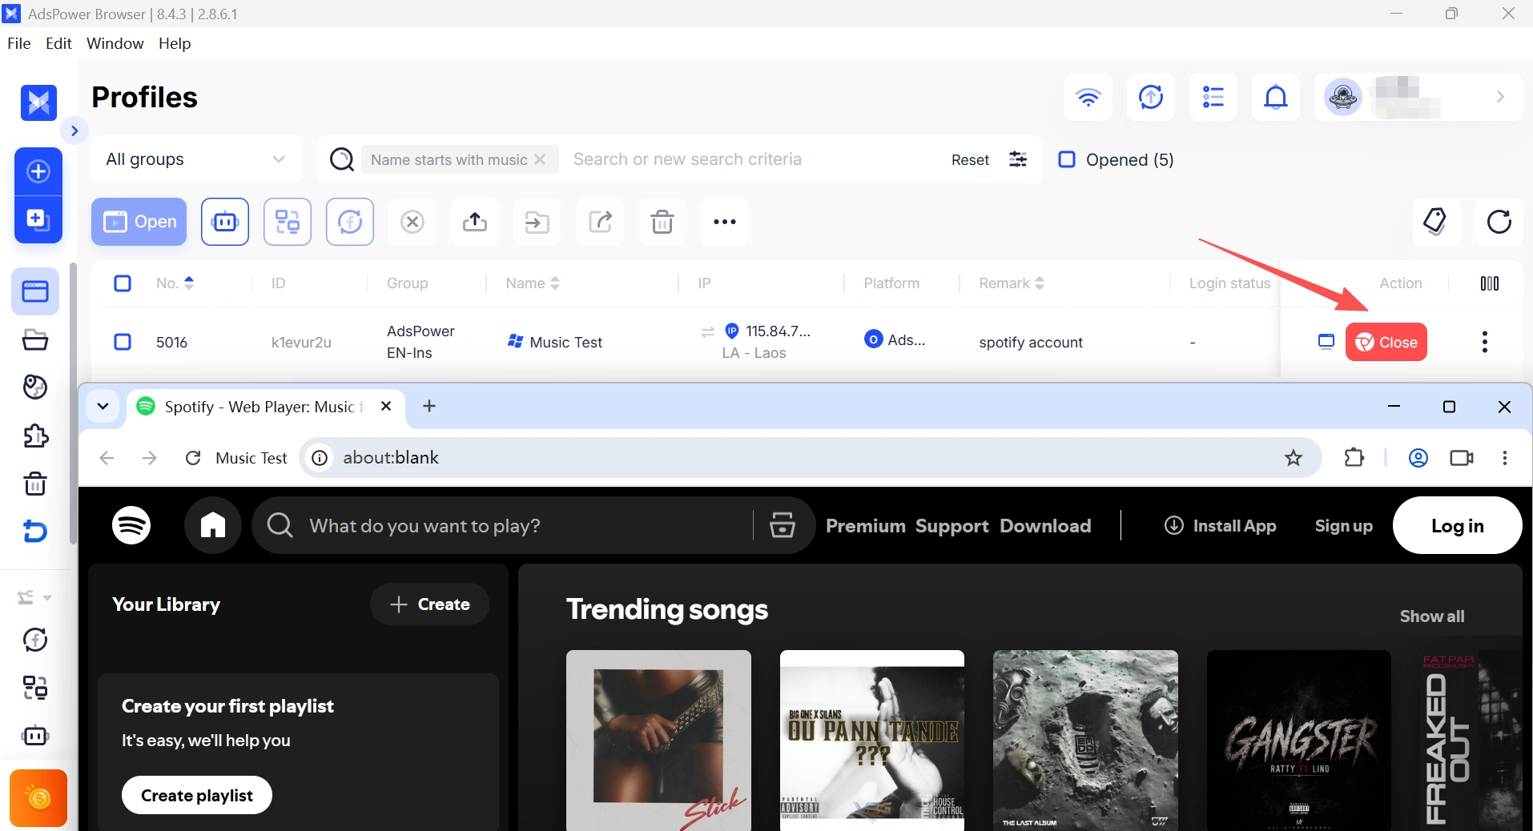Expand the tab search dropdown in browser
Image resolution: width=1533 pixels, height=831 pixels.
[x=103, y=406]
